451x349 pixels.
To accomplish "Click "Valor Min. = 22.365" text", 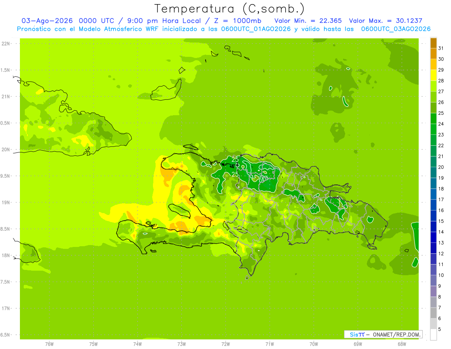I will pyautogui.click(x=308, y=21).
